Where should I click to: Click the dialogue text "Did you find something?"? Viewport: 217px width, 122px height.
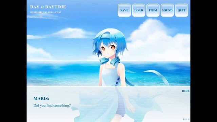(x=52, y=105)
